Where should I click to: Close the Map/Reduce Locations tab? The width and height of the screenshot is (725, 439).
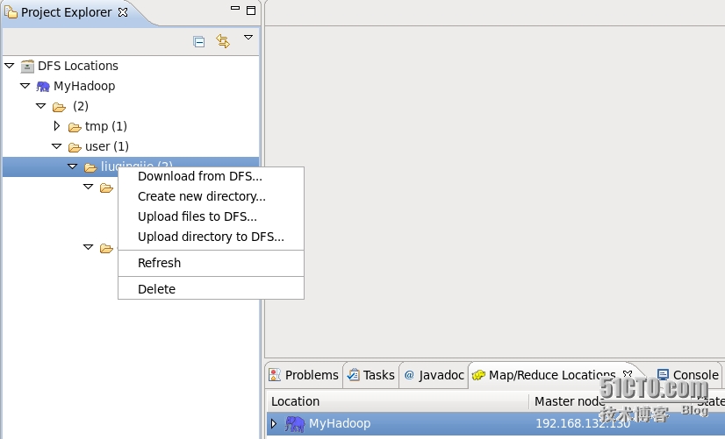click(628, 374)
